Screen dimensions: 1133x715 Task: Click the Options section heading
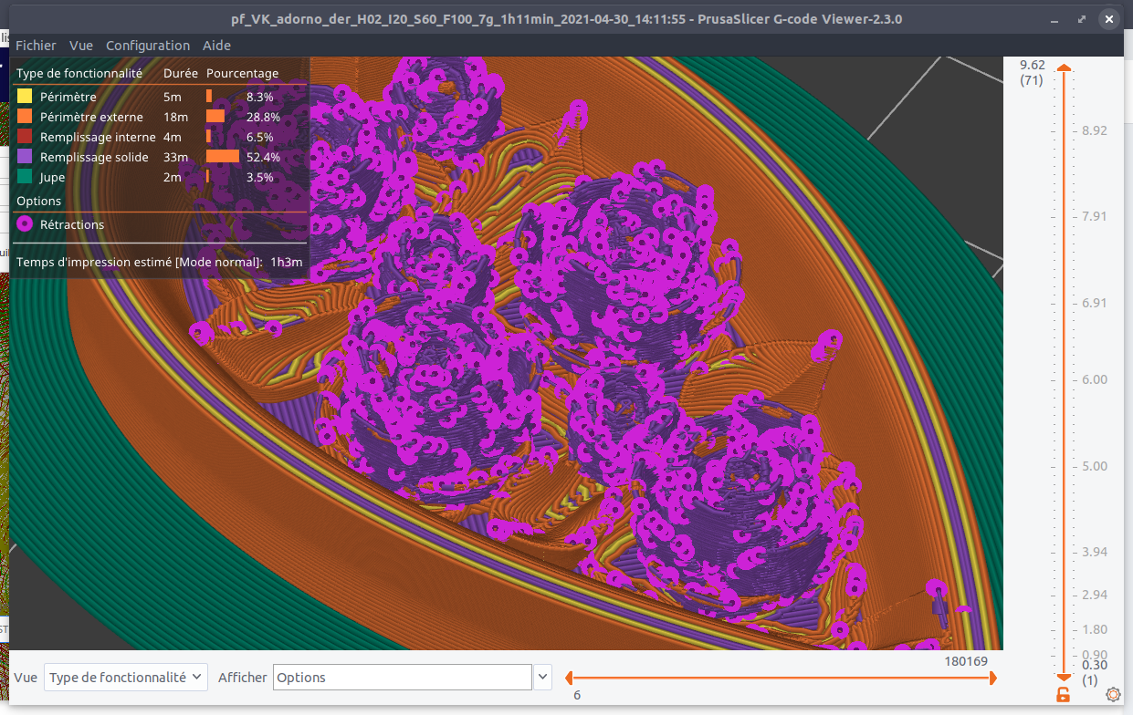coord(39,201)
